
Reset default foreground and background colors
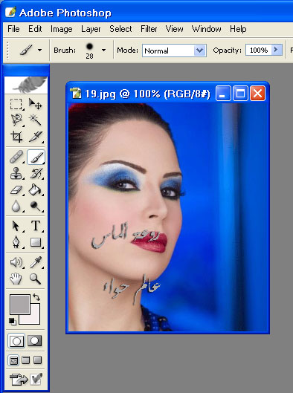click(x=12, y=321)
